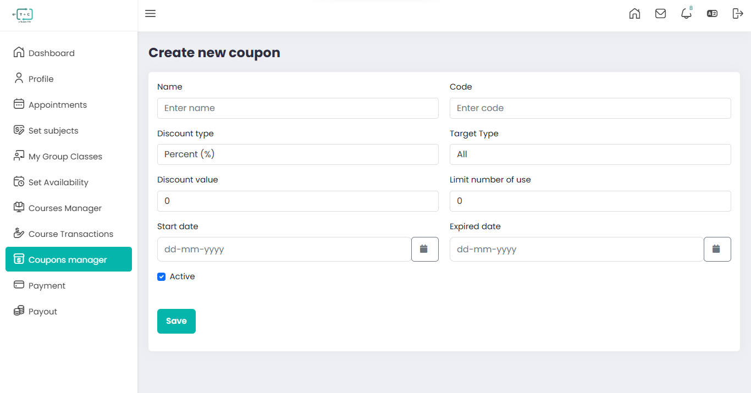The width and height of the screenshot is (751, 393).
Task: Open the Start date calendar picker
Action: [425, 249]
